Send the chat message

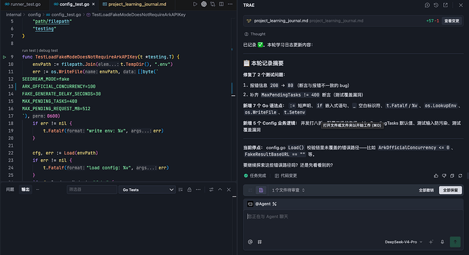click(455, 242)
